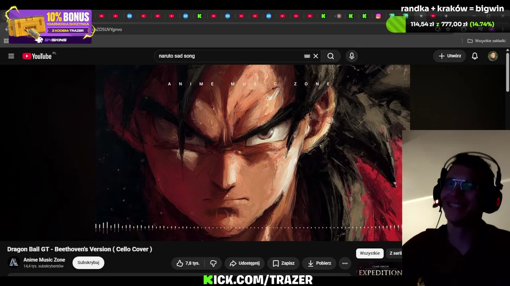Open the browser apps grid shortcut

coord(6,41)
